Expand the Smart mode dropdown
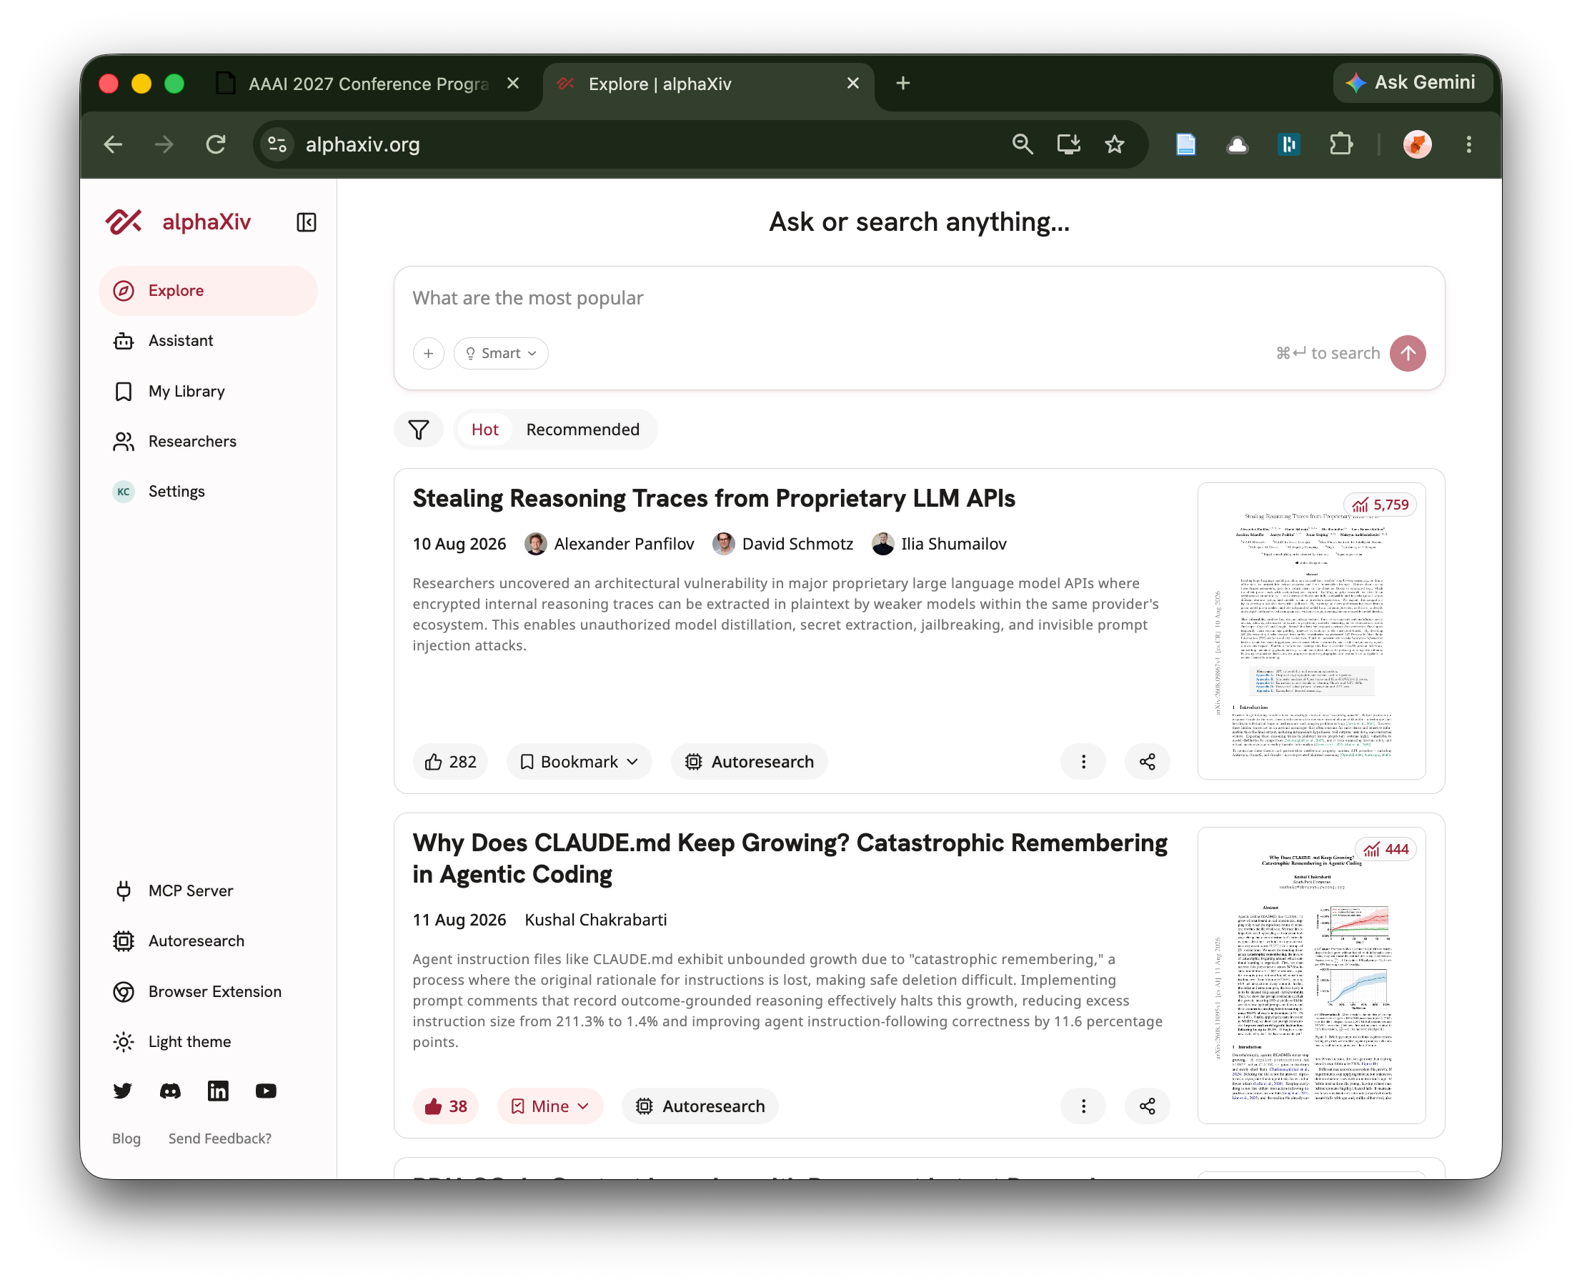Screen dimensions: 1582x1285 501,353
